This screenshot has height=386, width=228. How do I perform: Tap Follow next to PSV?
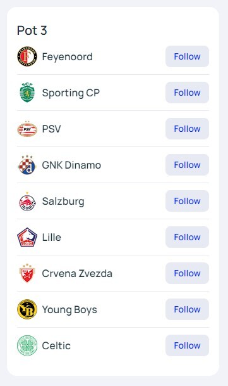187,129
